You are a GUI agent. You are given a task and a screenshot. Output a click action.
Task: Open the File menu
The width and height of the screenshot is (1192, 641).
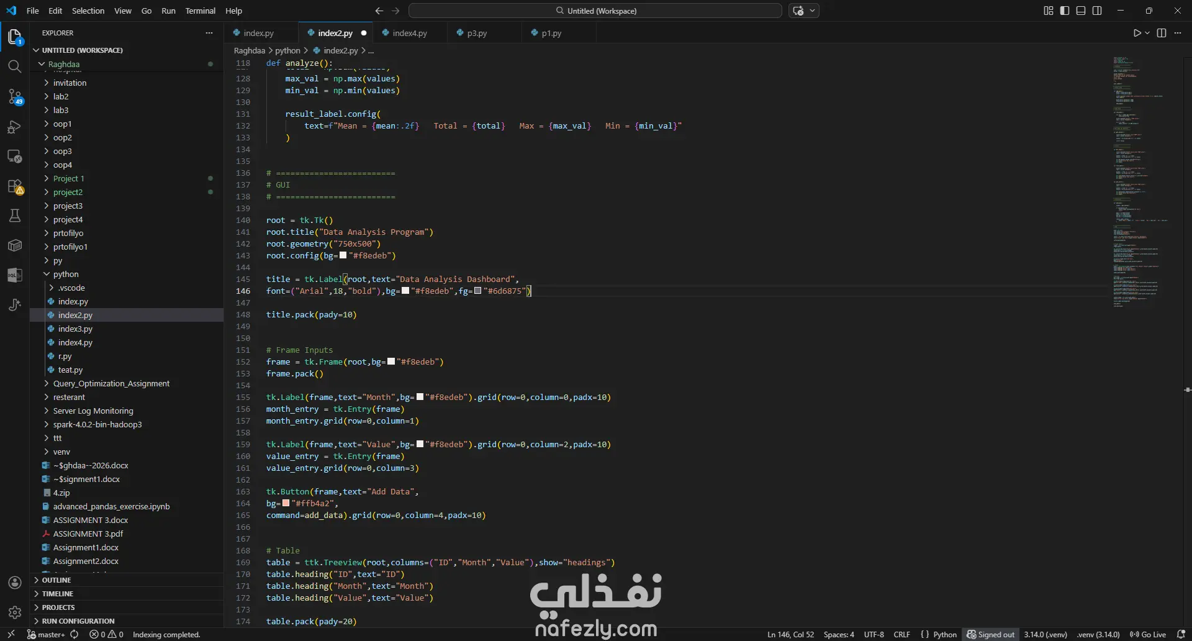tap(33, 11)
